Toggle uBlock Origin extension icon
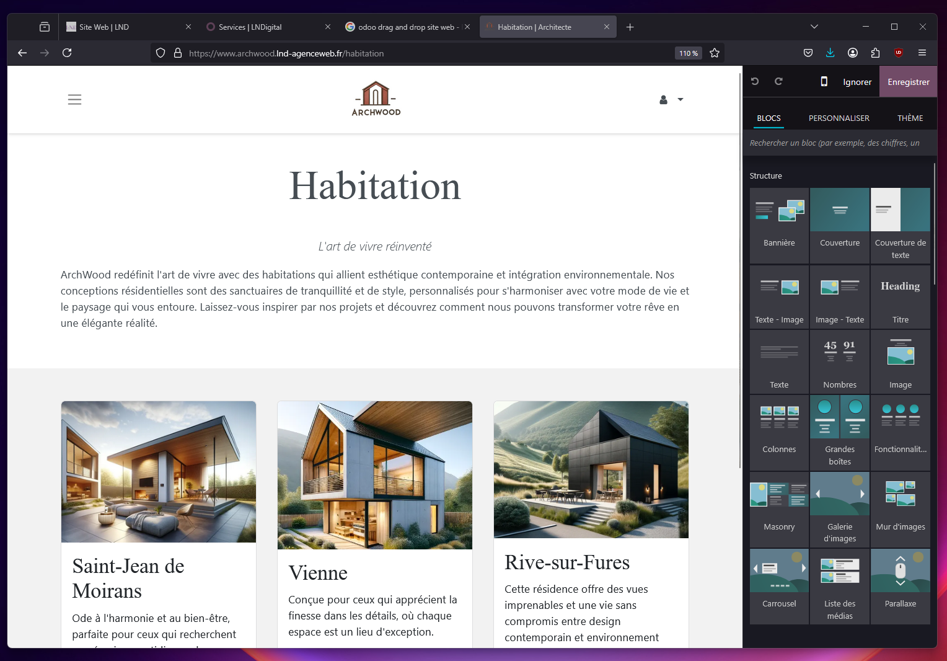The width and height of the screenshot is (947, 661). [x=898, y=53]
